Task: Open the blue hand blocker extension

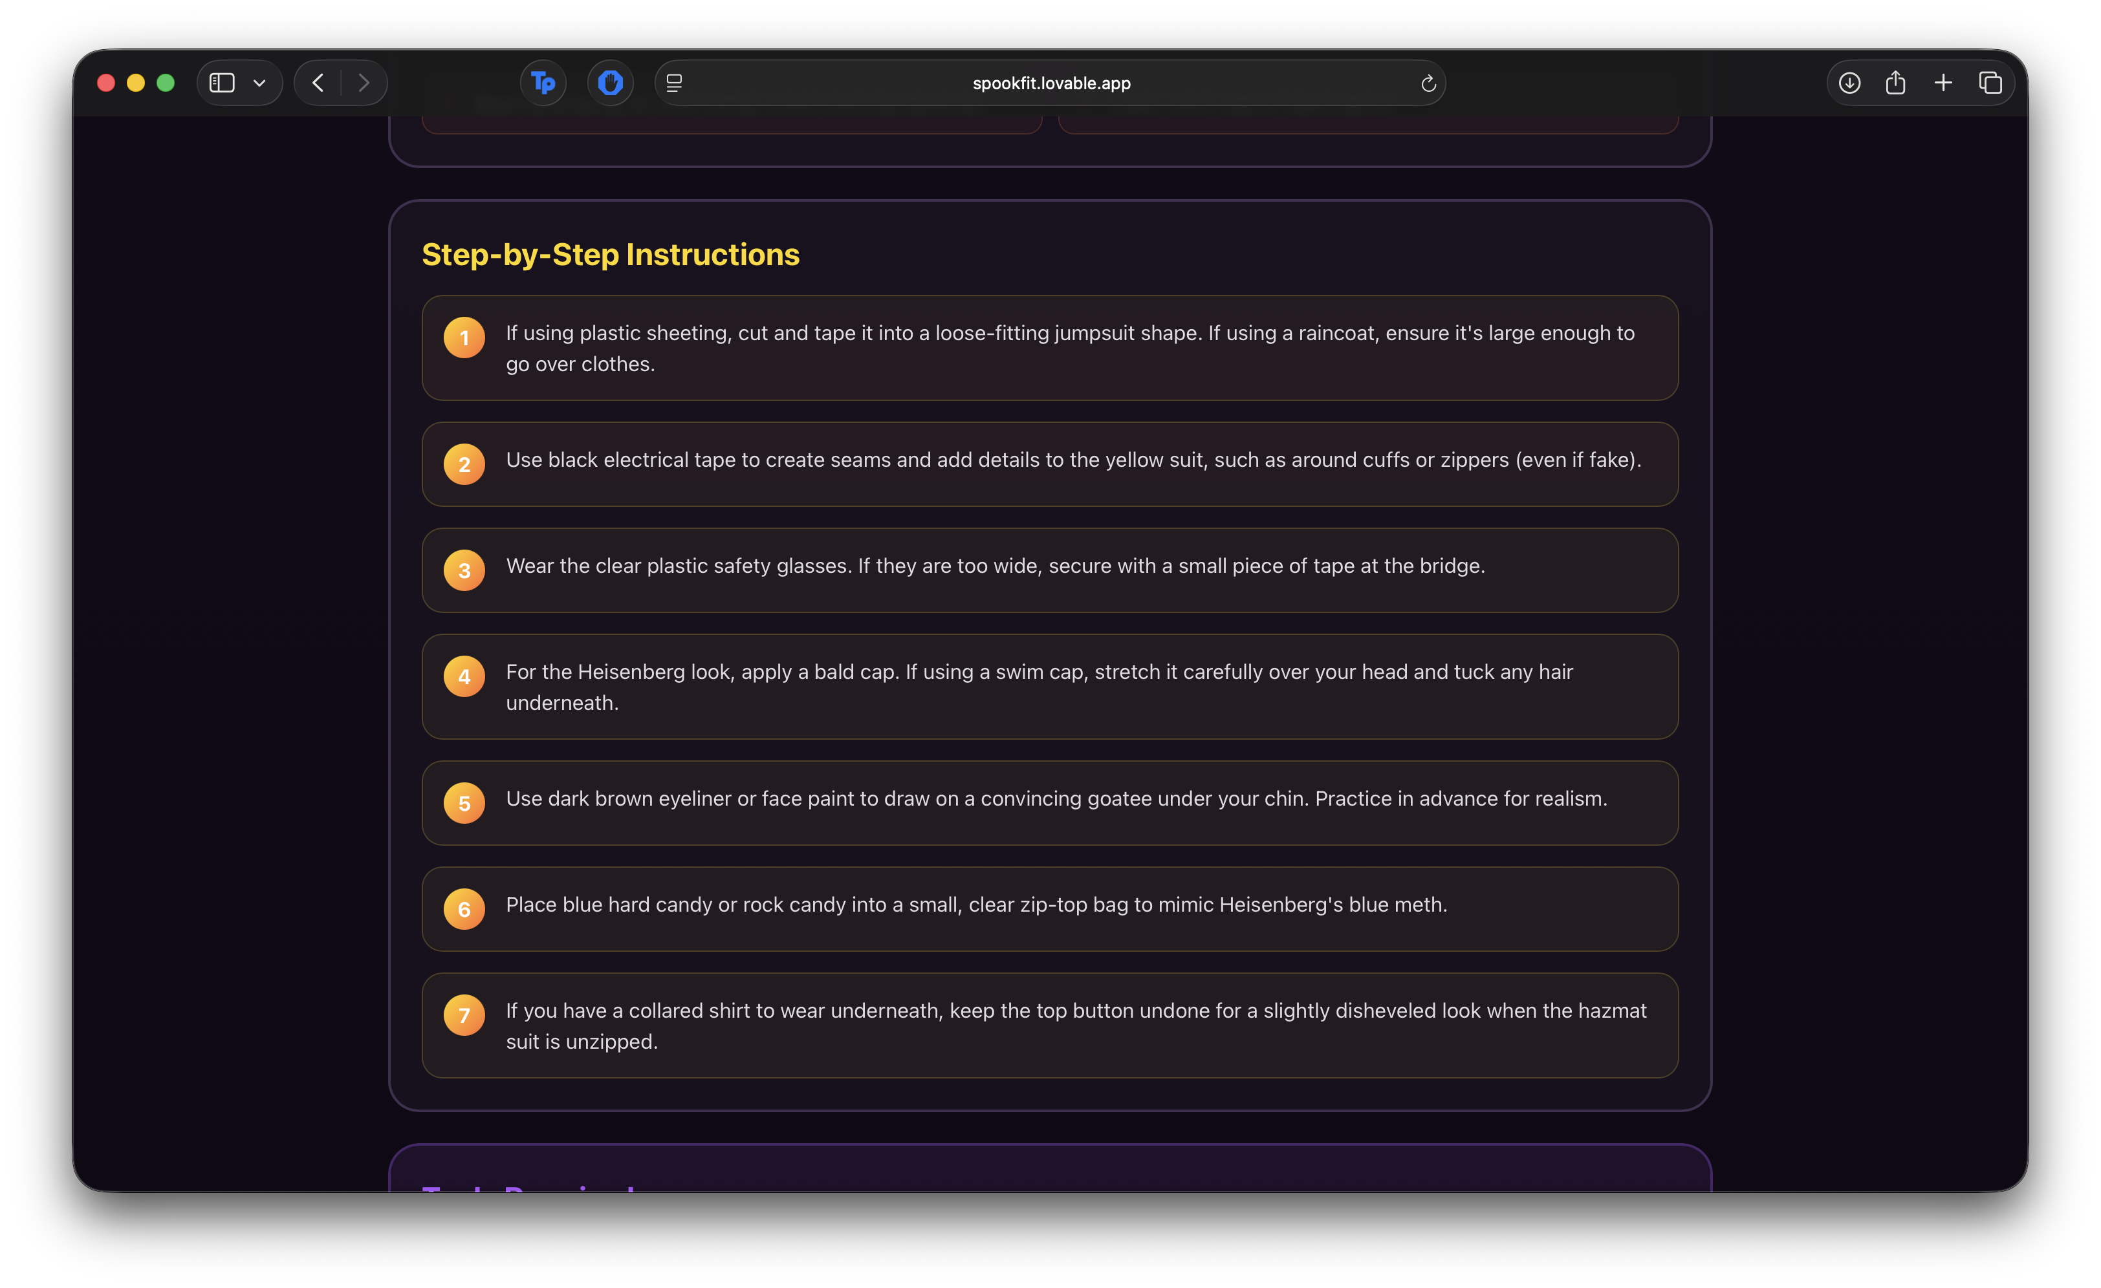Action: coord(611,83)
